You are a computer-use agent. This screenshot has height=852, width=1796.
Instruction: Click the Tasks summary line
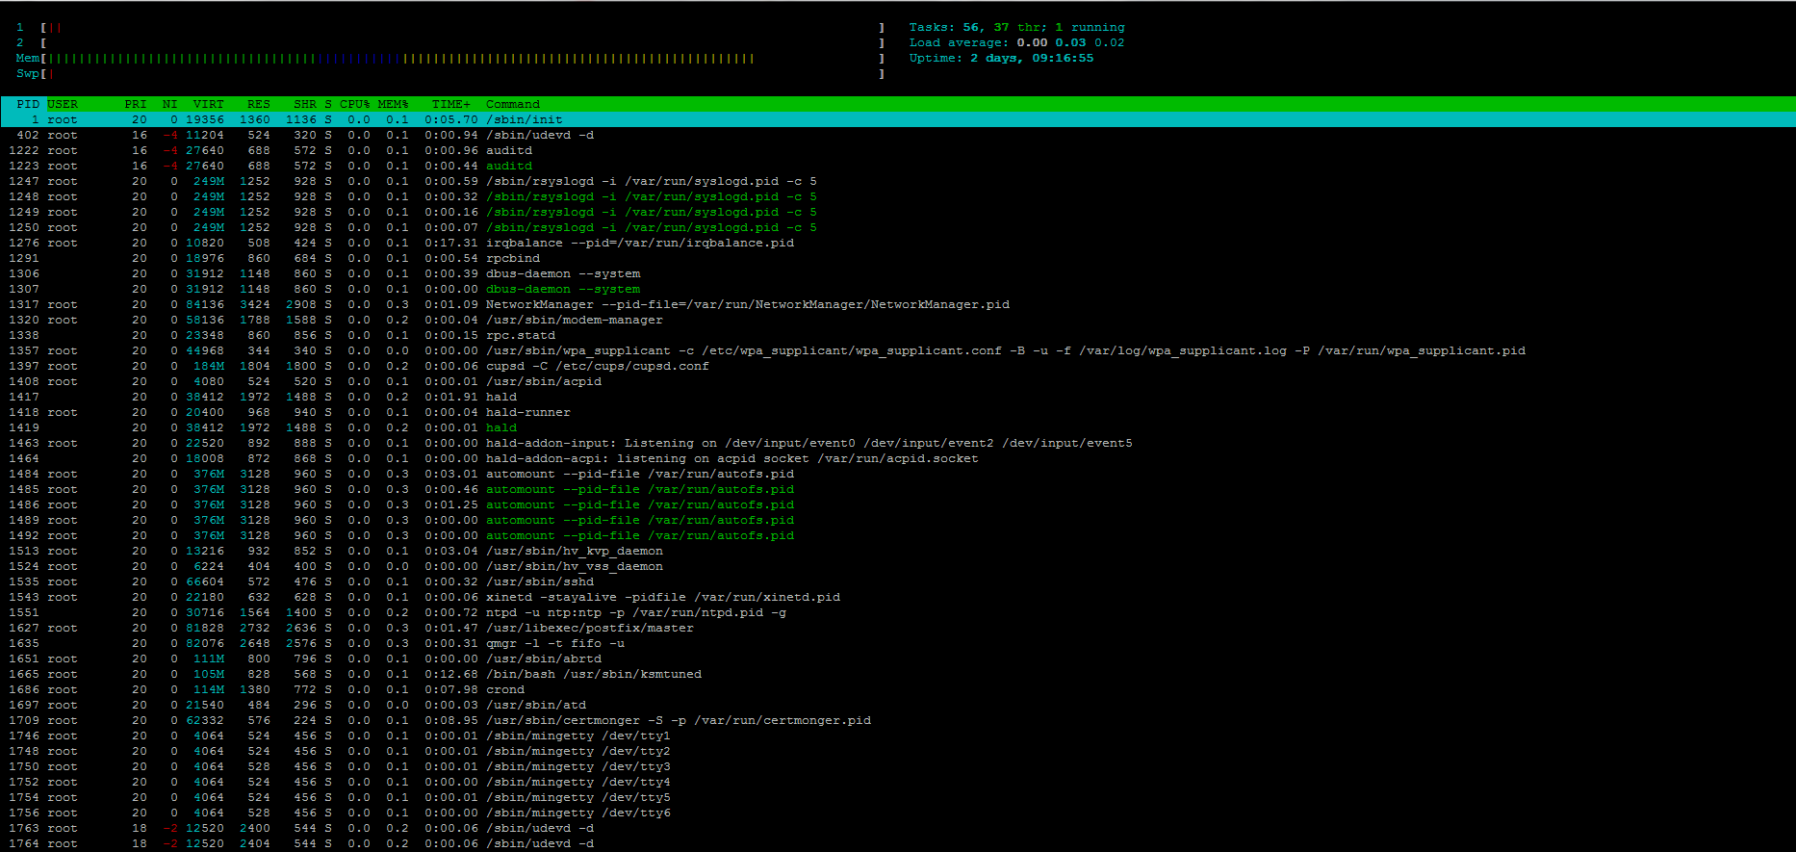[1017, 27]
